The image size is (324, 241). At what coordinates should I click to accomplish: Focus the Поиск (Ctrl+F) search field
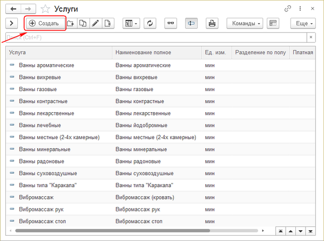tap(156, 37)
